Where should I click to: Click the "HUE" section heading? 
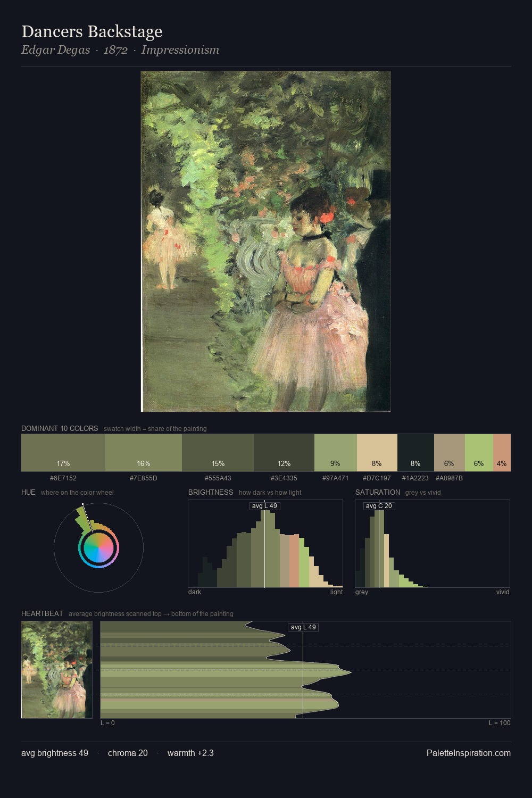click(28, 492)
